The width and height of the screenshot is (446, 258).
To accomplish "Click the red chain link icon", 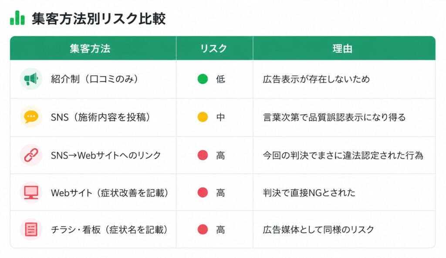I will [31, 155].
